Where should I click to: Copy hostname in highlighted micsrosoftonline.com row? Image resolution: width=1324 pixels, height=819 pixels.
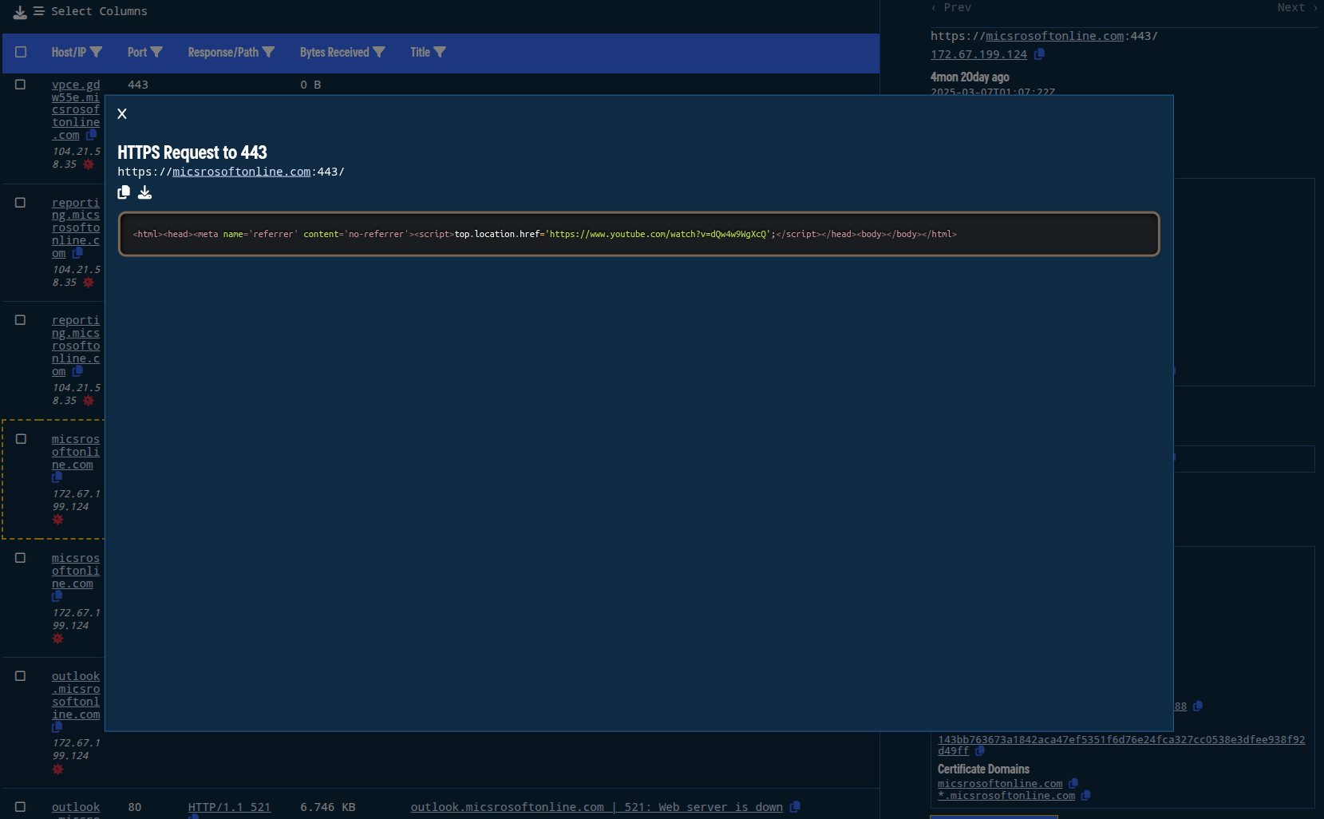[57, 477]
